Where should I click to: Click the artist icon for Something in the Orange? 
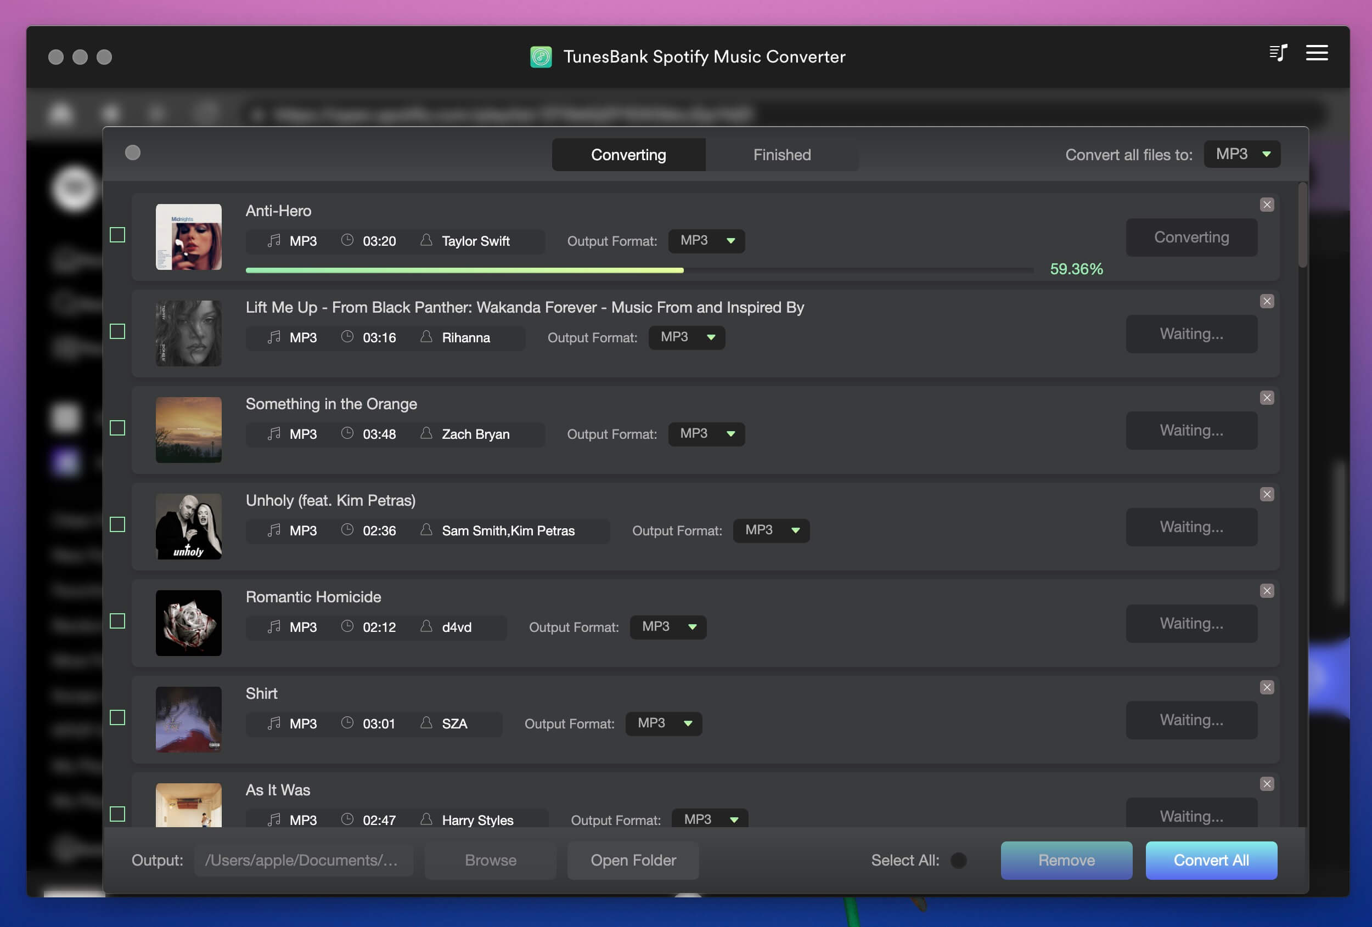[425, 433]
